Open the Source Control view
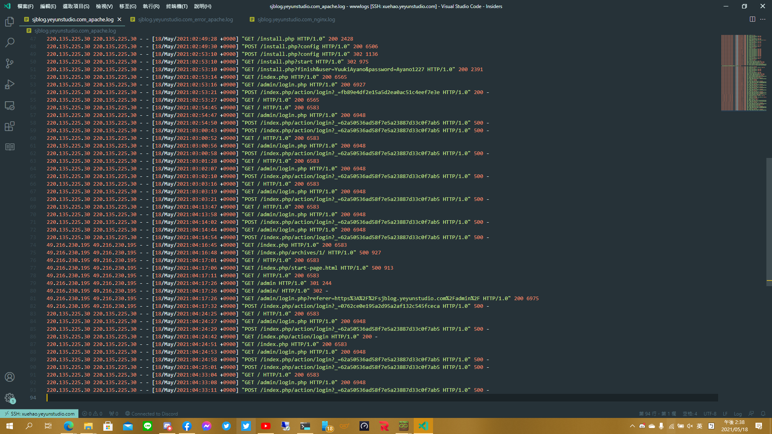The image size is (772, 434). click(10, 63)
